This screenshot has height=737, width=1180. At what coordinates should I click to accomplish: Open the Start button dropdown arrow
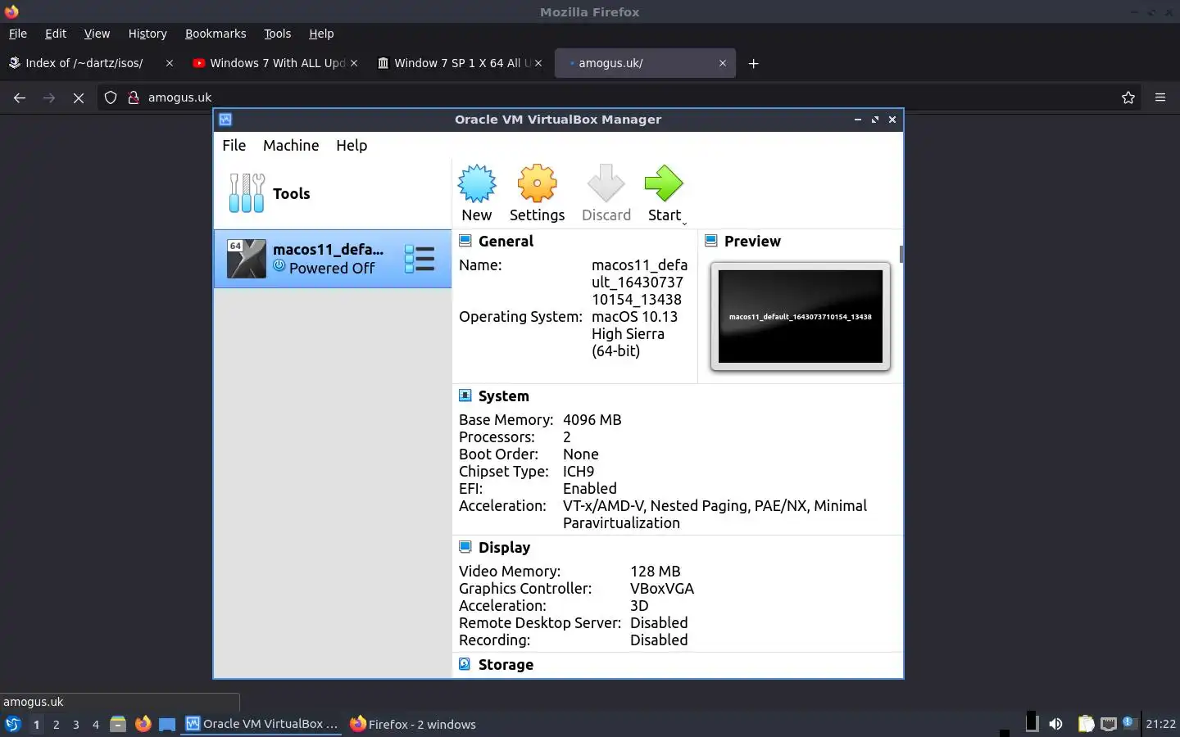pyautogui.click(x=684, y=222)
